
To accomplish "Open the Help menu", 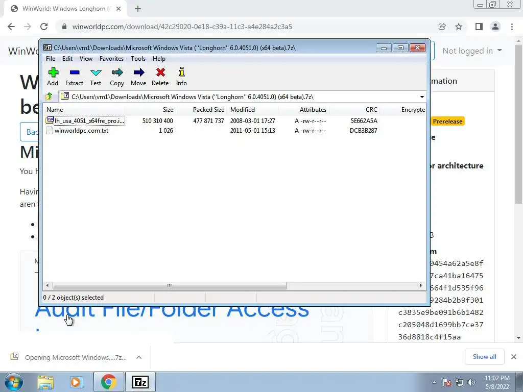I will (x=159, y=59).
